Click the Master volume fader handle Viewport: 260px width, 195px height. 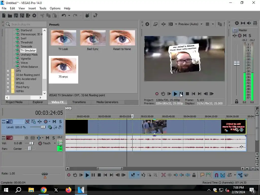pyautogui.click(x=237, y=63)
